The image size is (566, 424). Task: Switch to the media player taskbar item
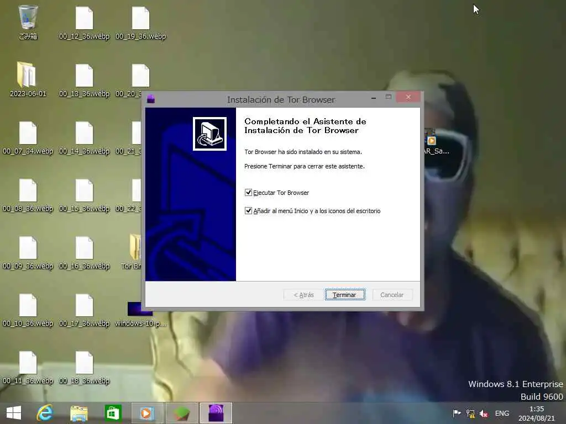point(147,413)
